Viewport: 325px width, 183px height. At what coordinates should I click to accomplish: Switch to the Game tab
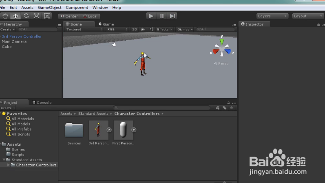coord(106,24)
